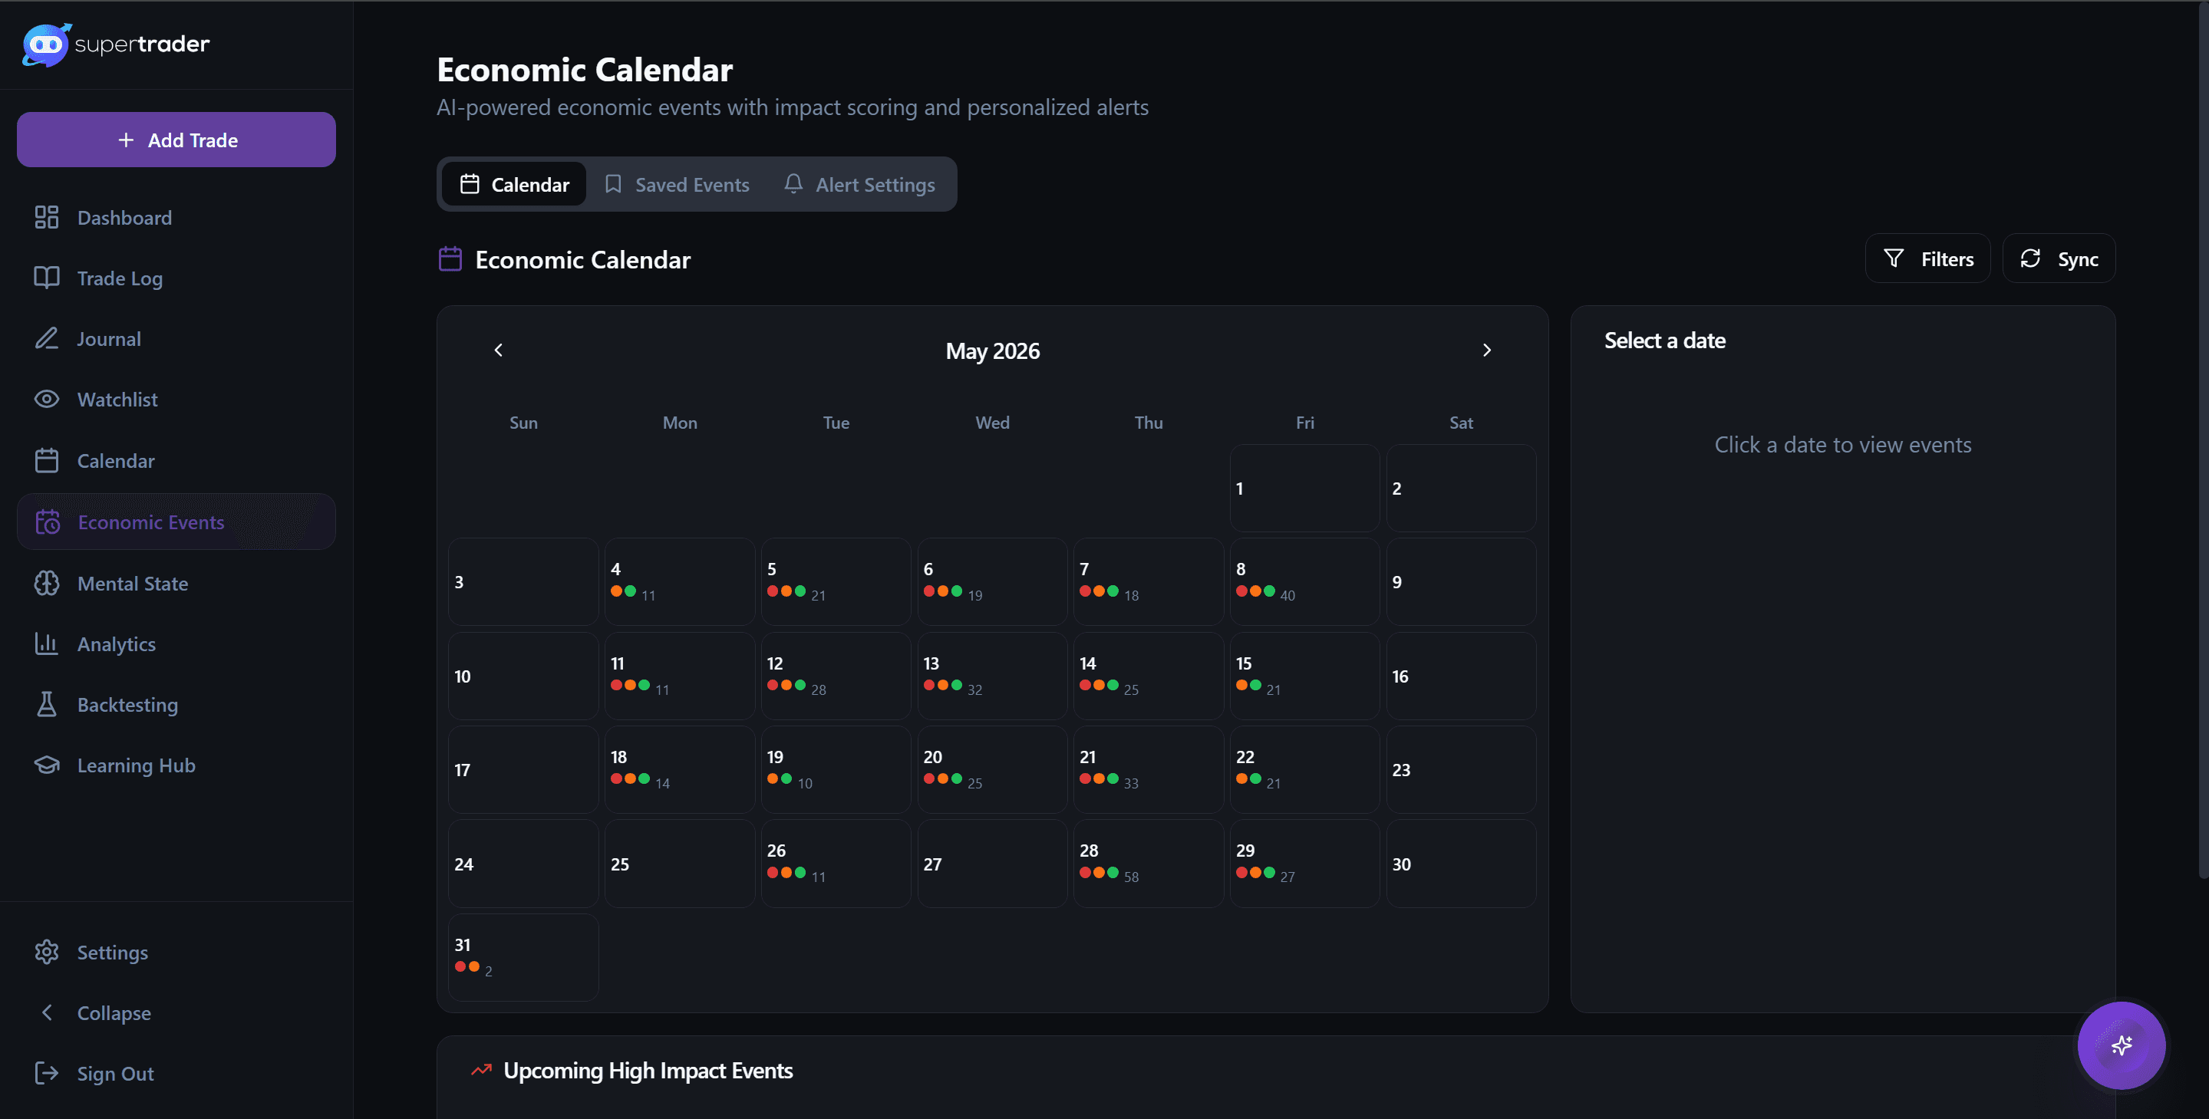Click the purple calendar icon beside Economic Calendar heading
The width and height of the screenshot is (2209, 1119).
(450, 259)
